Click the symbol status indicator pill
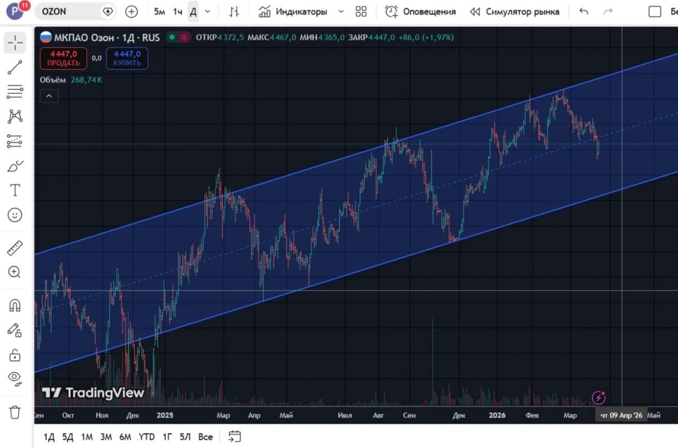Viewport: 678px width, 448px height. click(178, 37)
